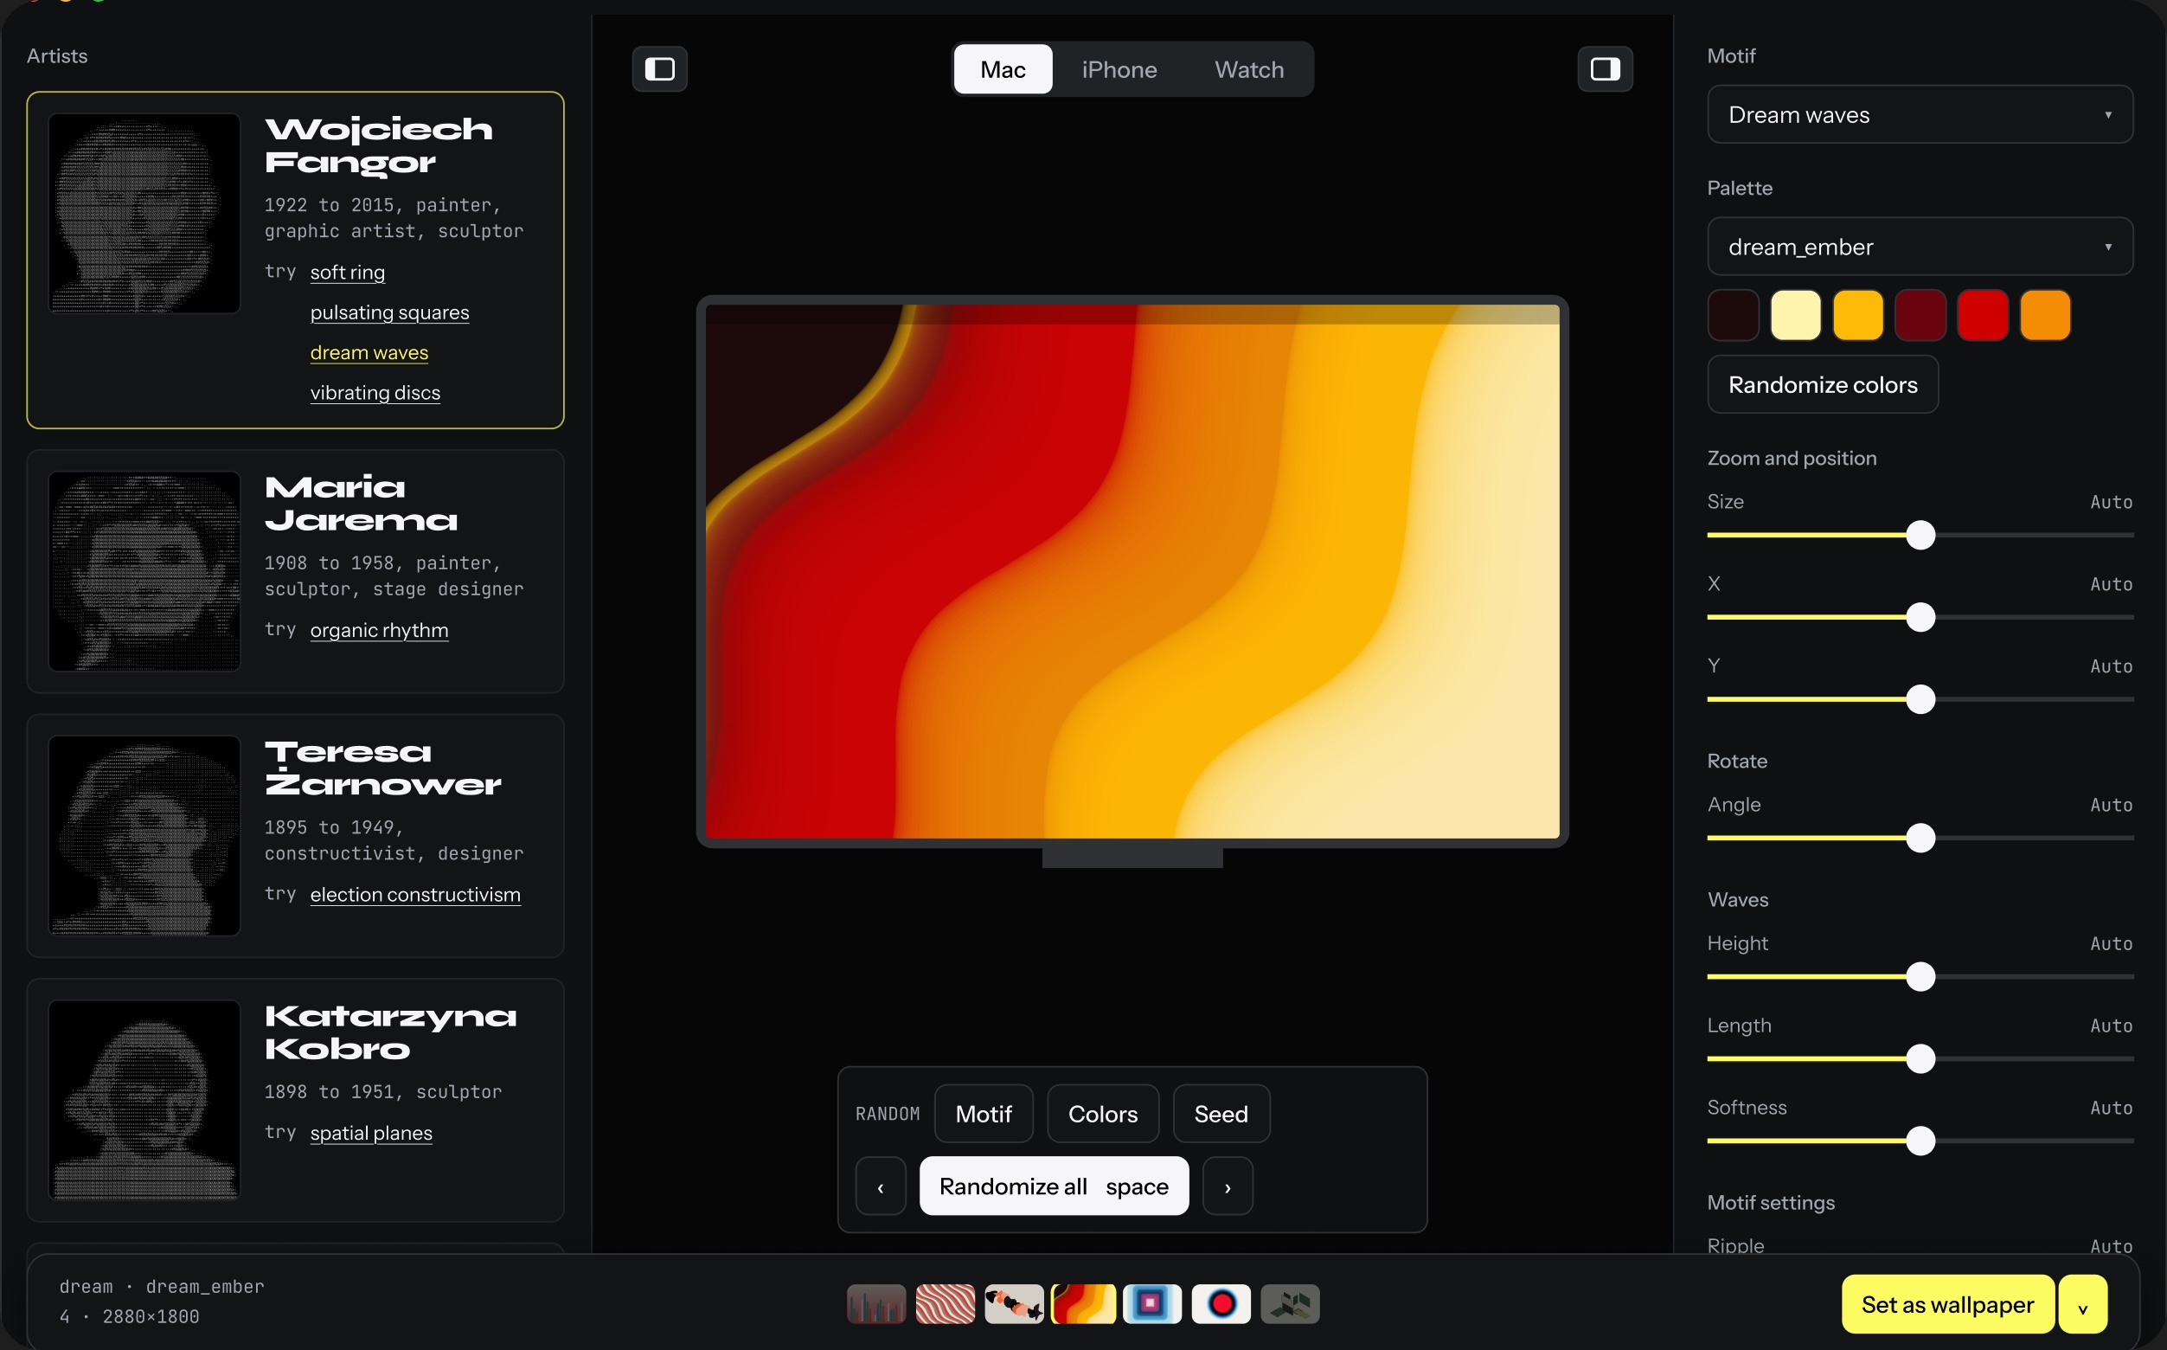Select Teresa Żarnower portrait image
2167x1350 pixels.
pos(144,835)
